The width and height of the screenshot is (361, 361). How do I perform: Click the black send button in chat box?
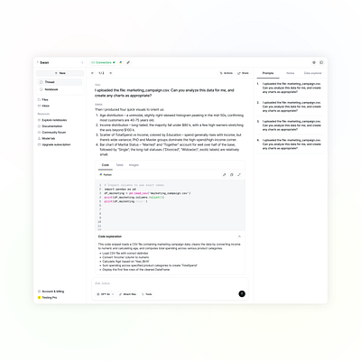click(242, 294)
